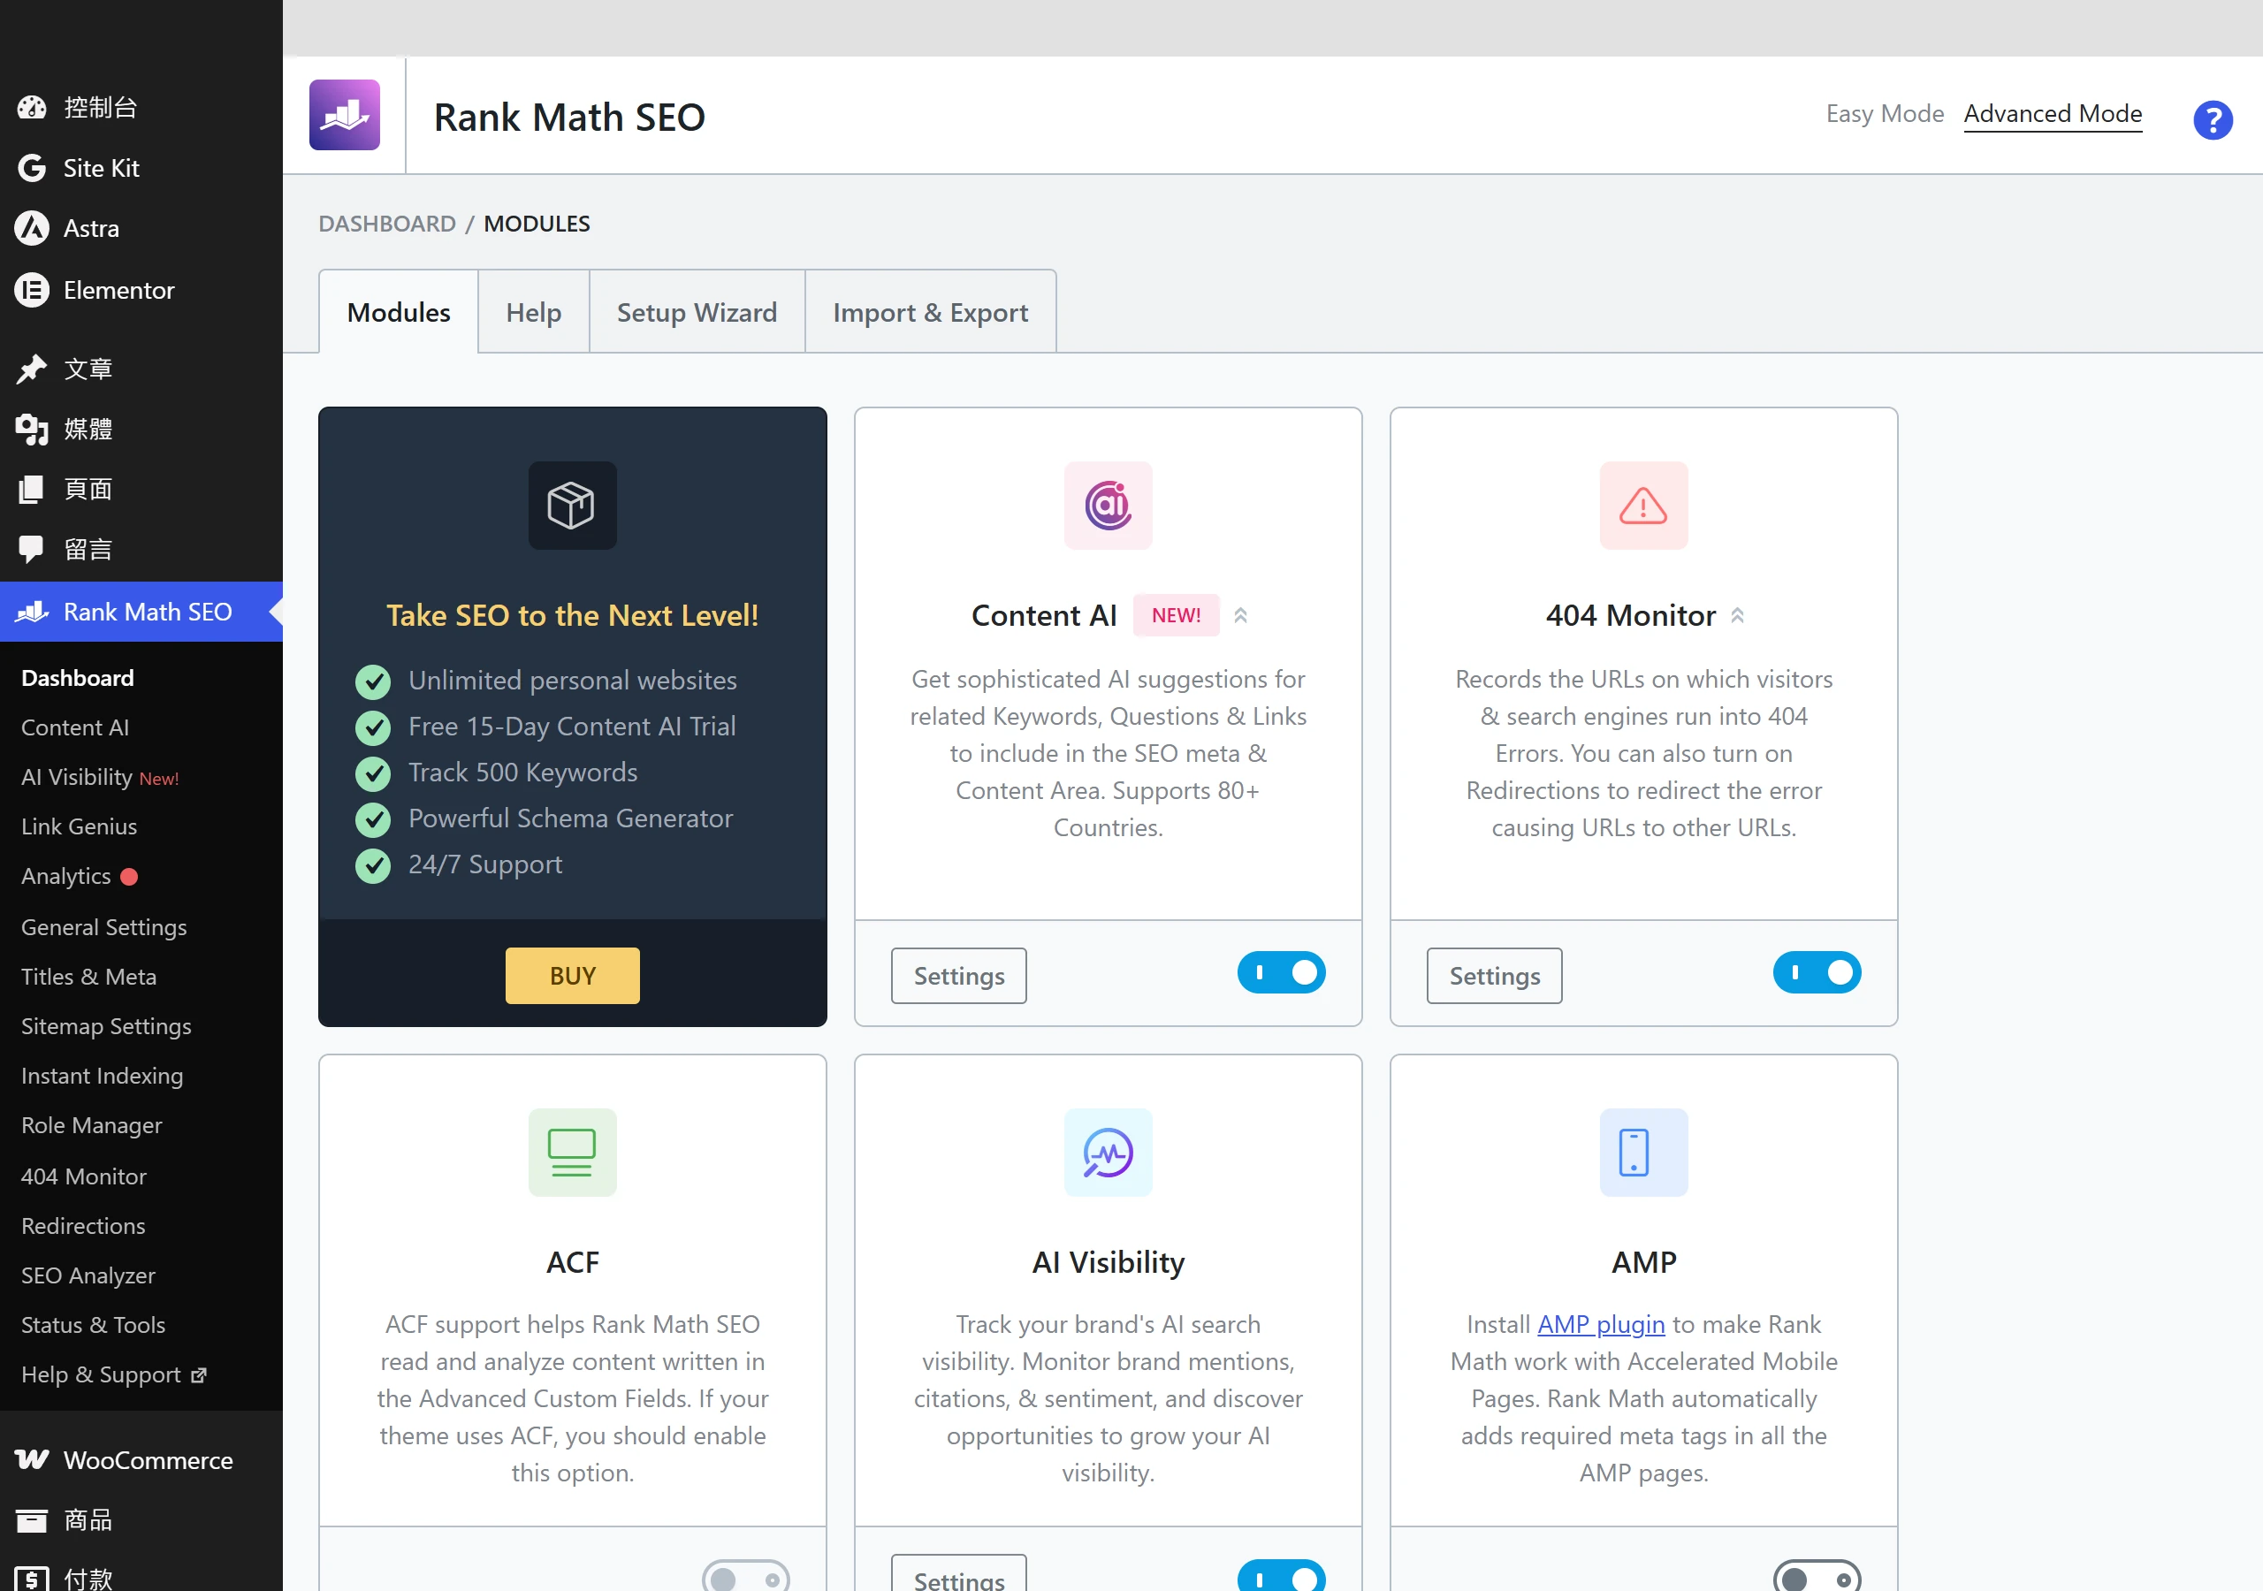
Task: Click the yellow BUY button
Action: (x=572, y=975)
